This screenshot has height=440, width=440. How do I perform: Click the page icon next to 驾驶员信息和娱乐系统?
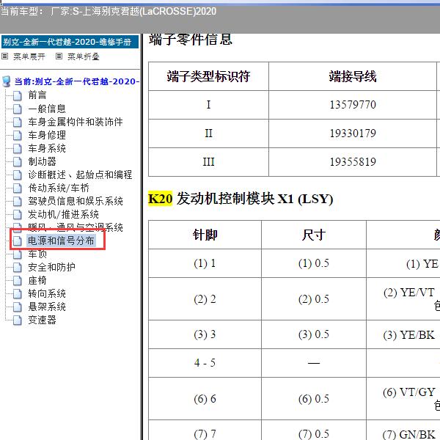[18, 201]
